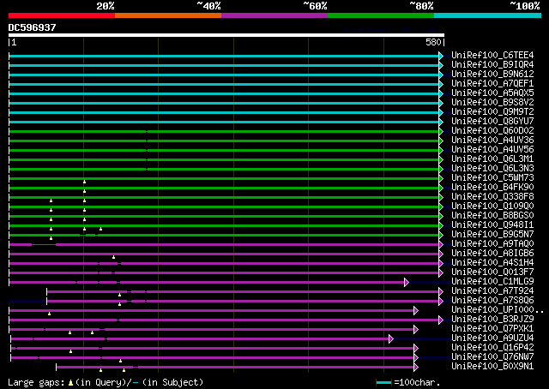
Task: Open the UniRef100_C5WM73 subject link
Action: (492, 178)
